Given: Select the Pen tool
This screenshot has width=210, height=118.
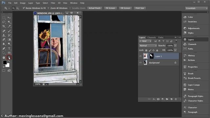Looking at the screenshot, I should (4, 49).
